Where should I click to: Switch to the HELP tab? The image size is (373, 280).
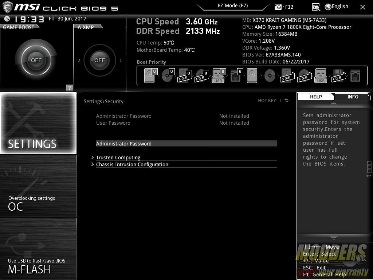pos(316,97)
